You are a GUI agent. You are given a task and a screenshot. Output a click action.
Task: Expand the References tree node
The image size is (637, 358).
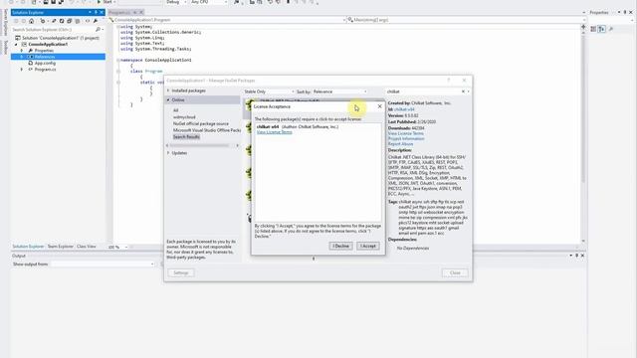[22, 57]
